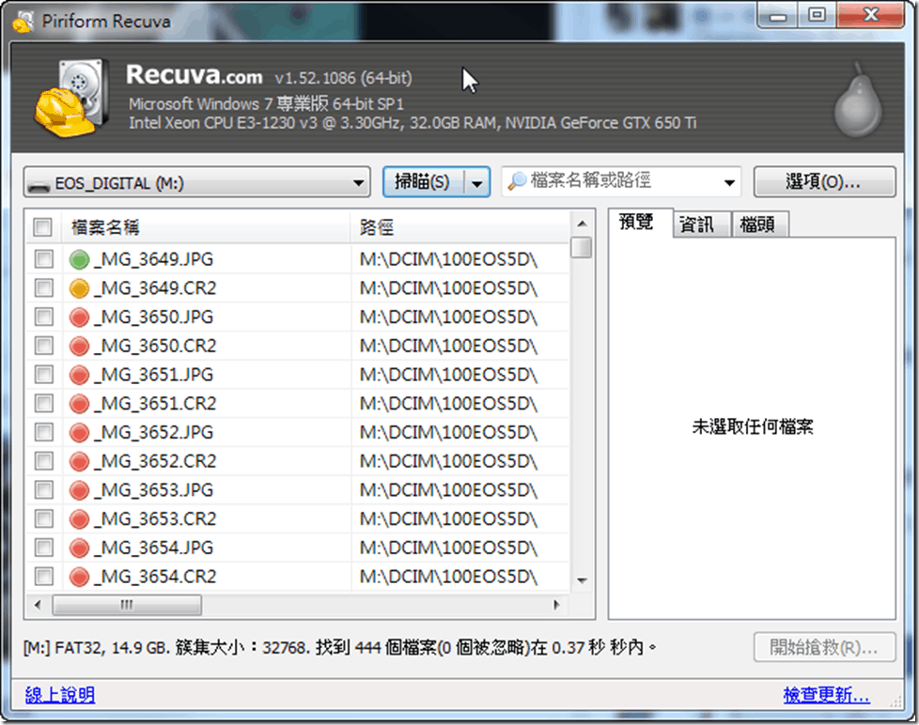This screenshot has height=725, width=919.
Task: Click red status dot of _MG_3650.JPG
Action: coord(80,317)
